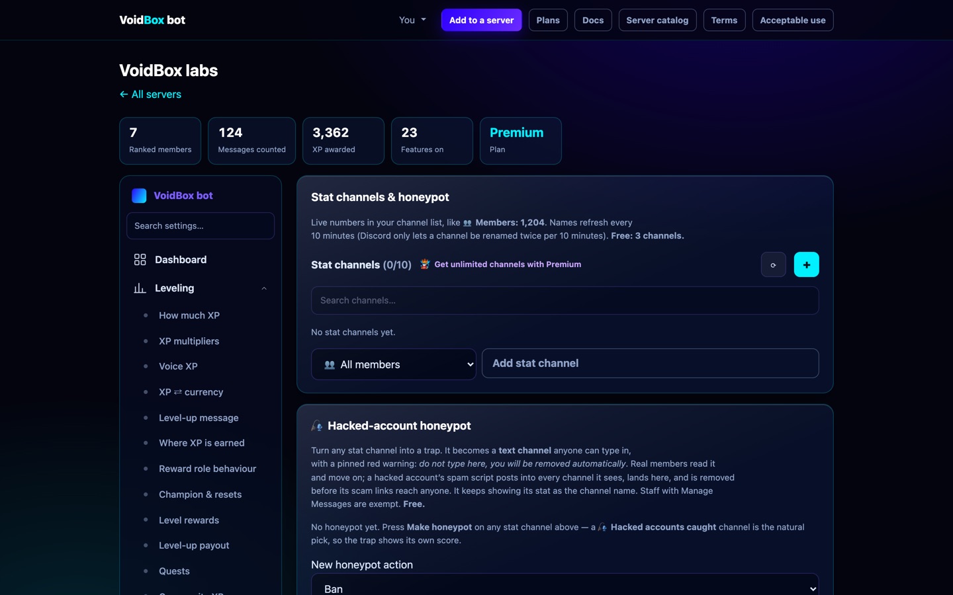Open Acceptable use page

(793, 20)
